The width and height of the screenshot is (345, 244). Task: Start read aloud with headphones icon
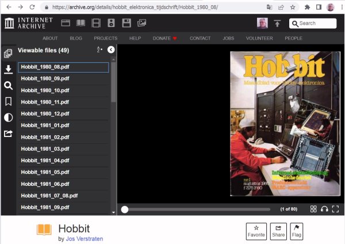pyautogui.click(x=324, y=209)
